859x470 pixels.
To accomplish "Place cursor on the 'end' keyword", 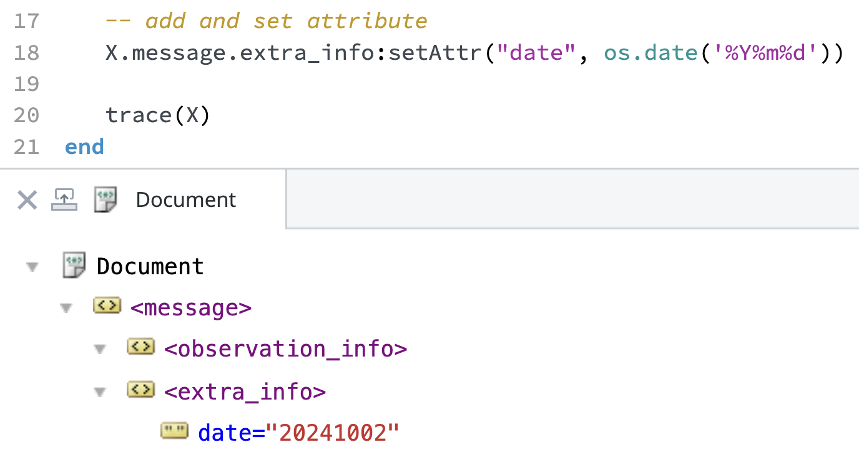I will 84,147.
